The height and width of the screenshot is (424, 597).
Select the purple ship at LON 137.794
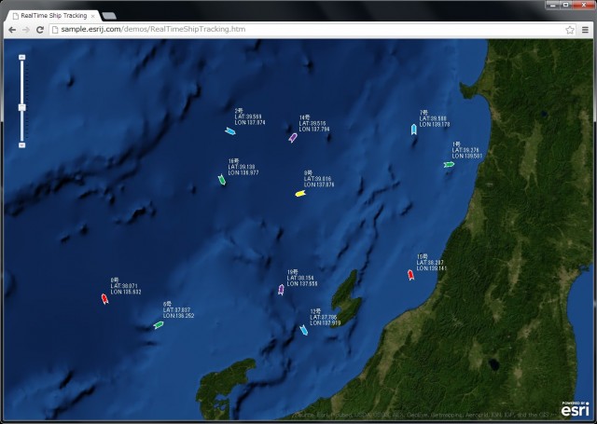tap(293, 138)
